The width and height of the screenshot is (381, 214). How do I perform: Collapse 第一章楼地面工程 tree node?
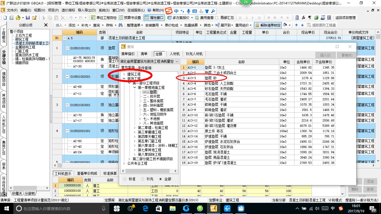[135, 87]
